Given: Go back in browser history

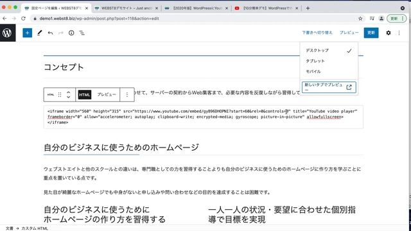Looking at the screenshot, I should (4, 19).
